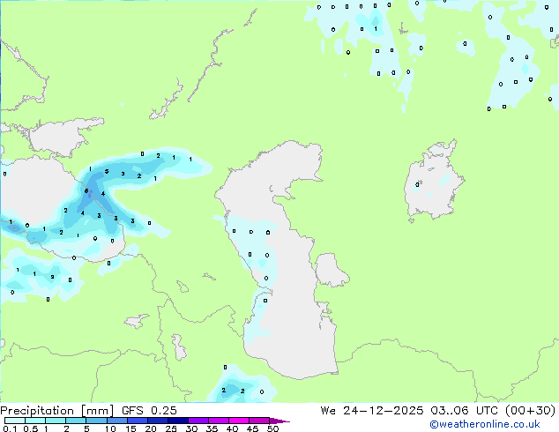
Task: Click the "(00+30)" forecast run text
Action: point(531,411)
